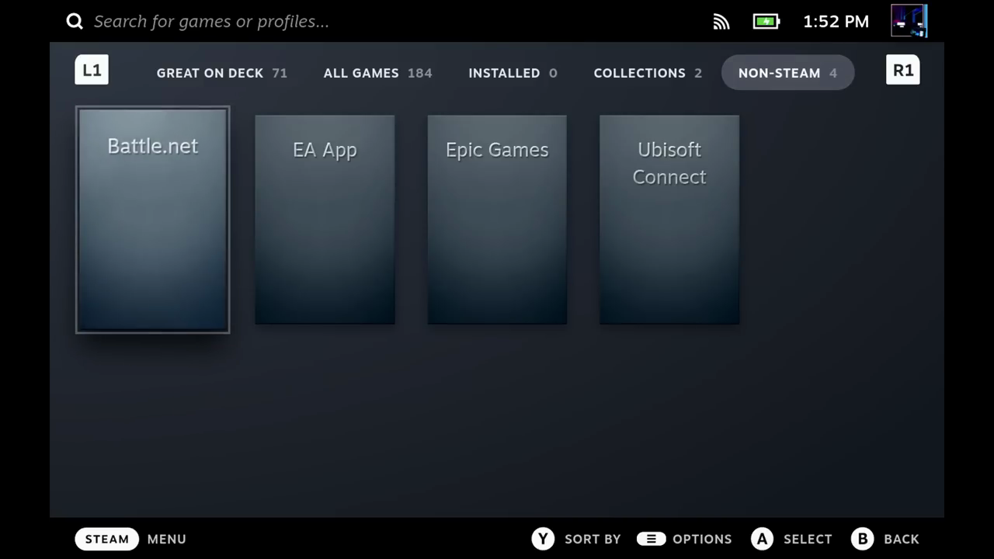Screen dimensions: 994x559
Task: Click the Y button sort icon
Action: point(543,539)
